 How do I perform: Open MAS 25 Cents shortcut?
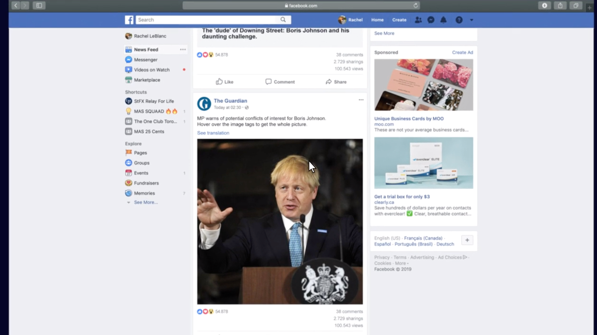[x=145, y=132]
